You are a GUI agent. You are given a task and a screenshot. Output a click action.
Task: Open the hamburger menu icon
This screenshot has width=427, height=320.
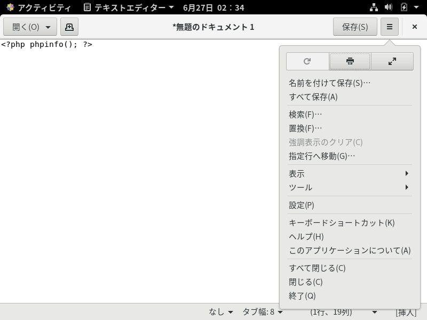tap(389, 26)
